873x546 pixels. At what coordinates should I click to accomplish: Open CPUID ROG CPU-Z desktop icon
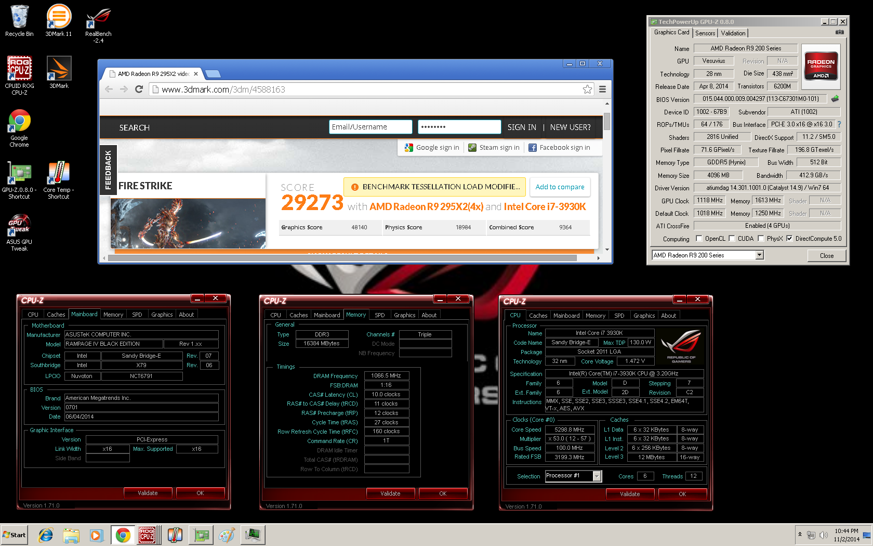[19, 75]
